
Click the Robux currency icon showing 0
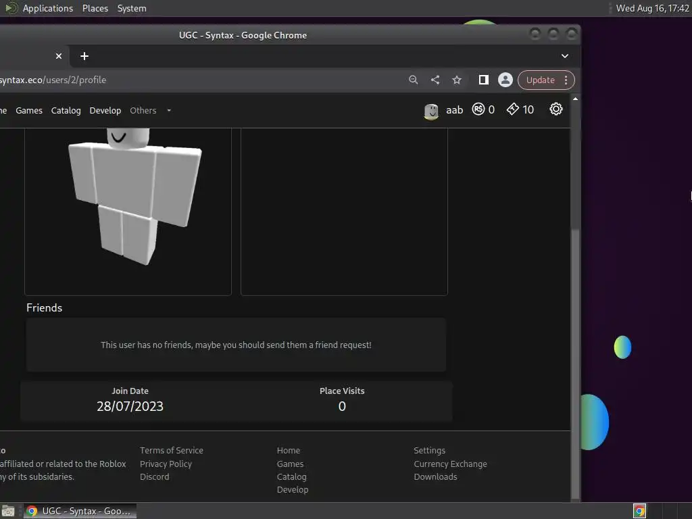[x=478, y=109]
